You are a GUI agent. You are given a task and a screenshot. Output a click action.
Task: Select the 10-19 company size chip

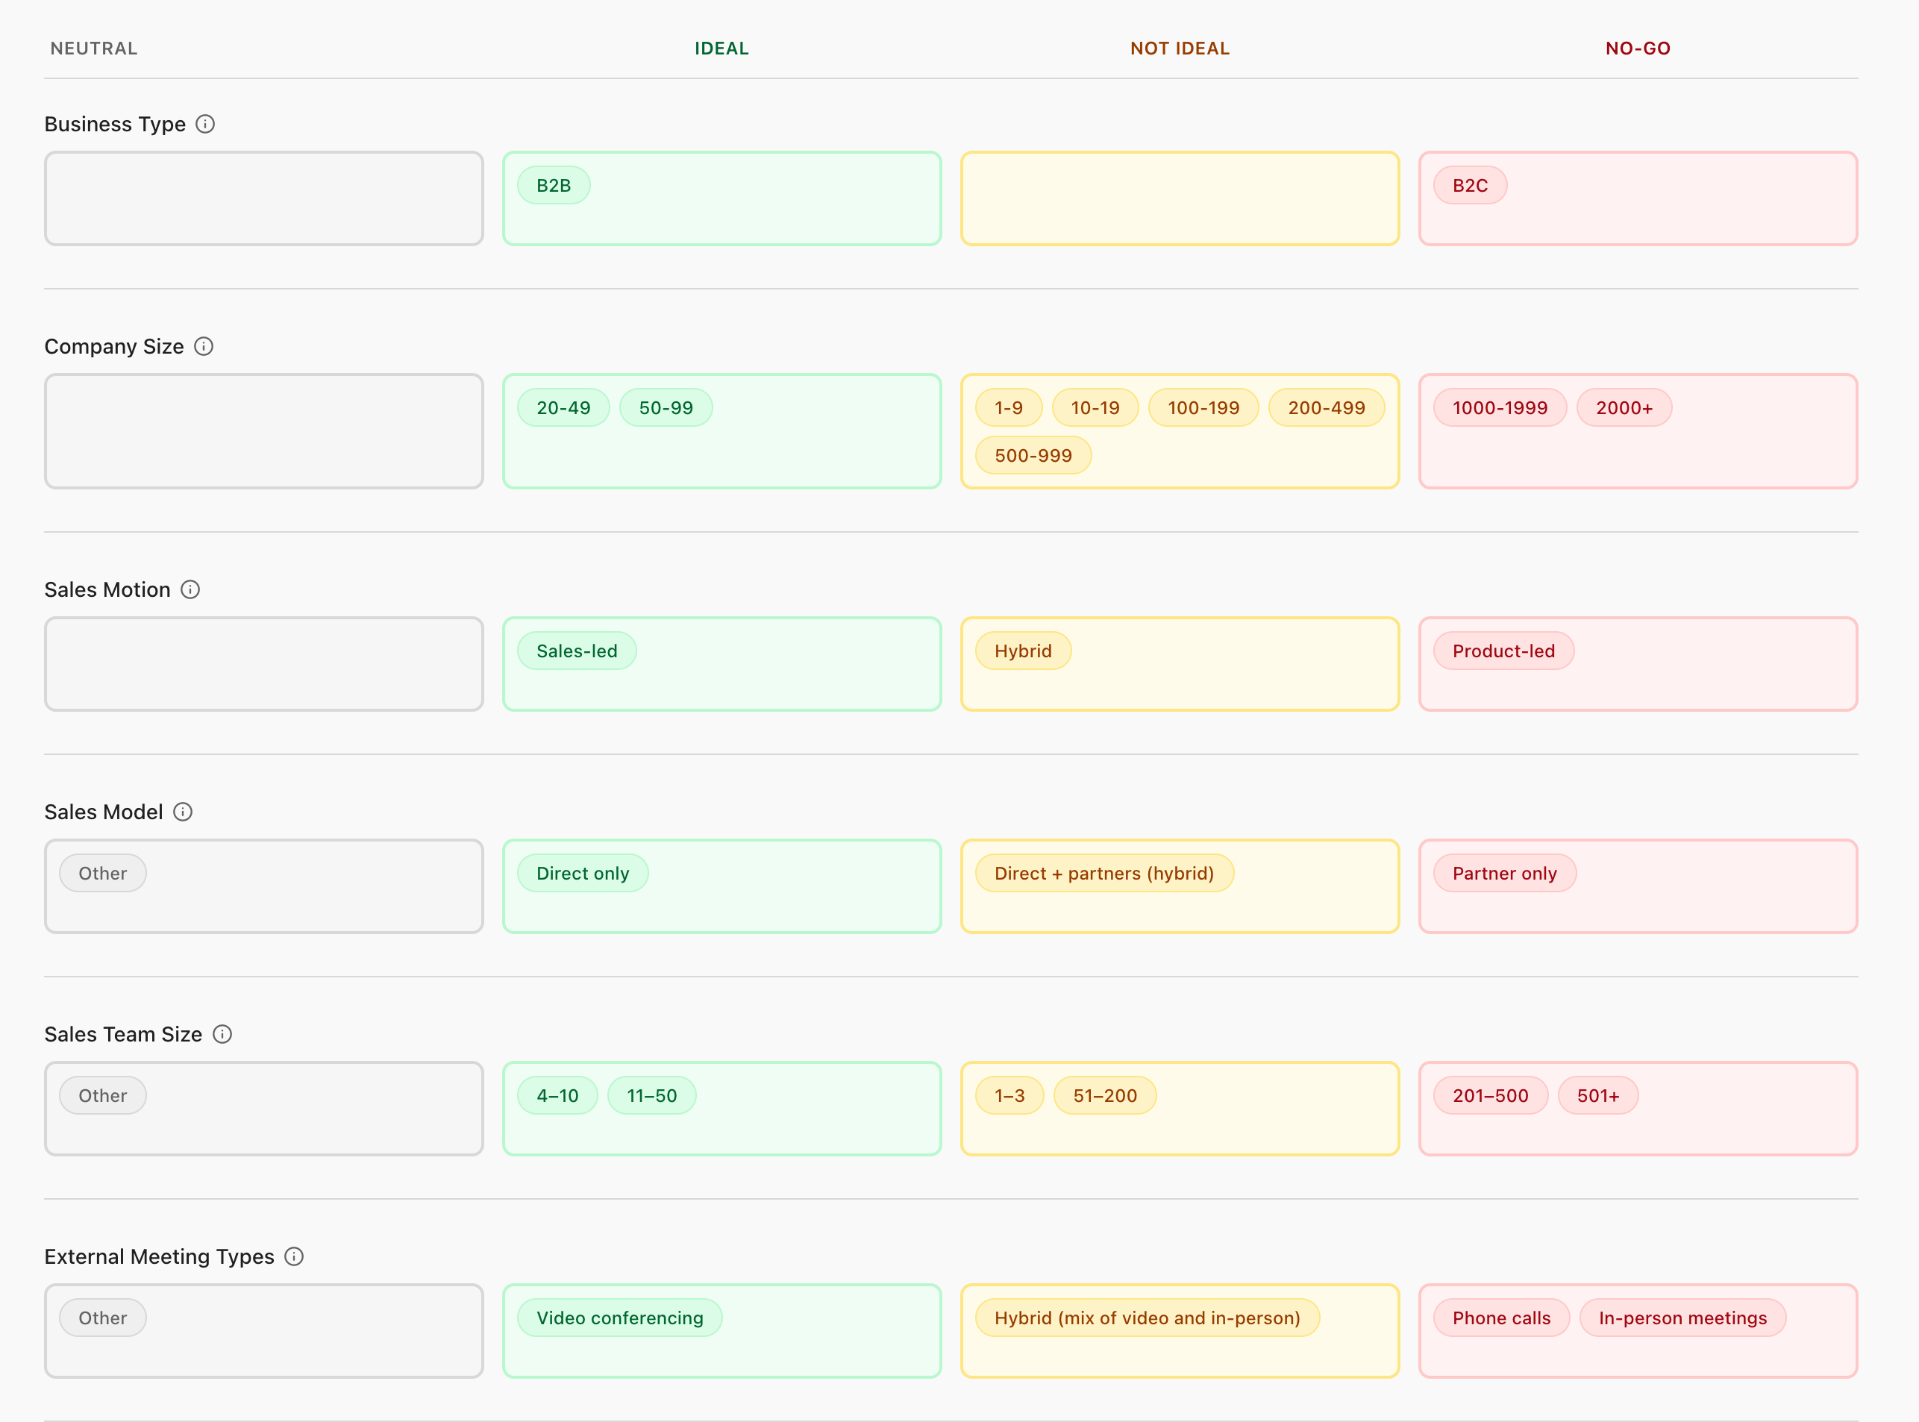[x=1095, y=407]
